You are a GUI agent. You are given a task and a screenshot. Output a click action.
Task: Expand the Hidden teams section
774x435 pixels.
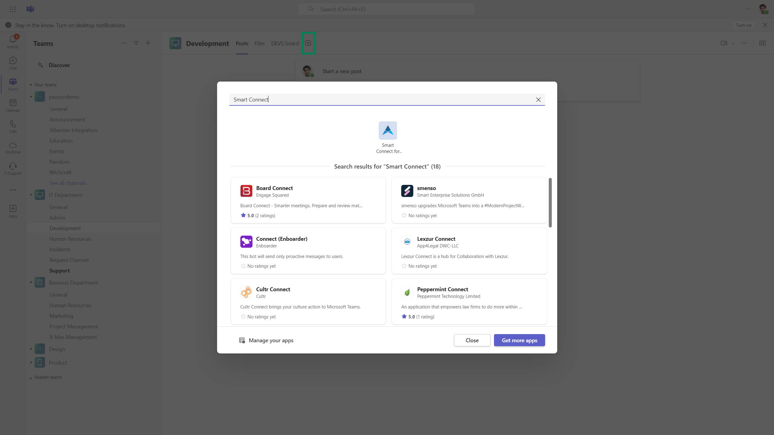click(x=31, y=378)
